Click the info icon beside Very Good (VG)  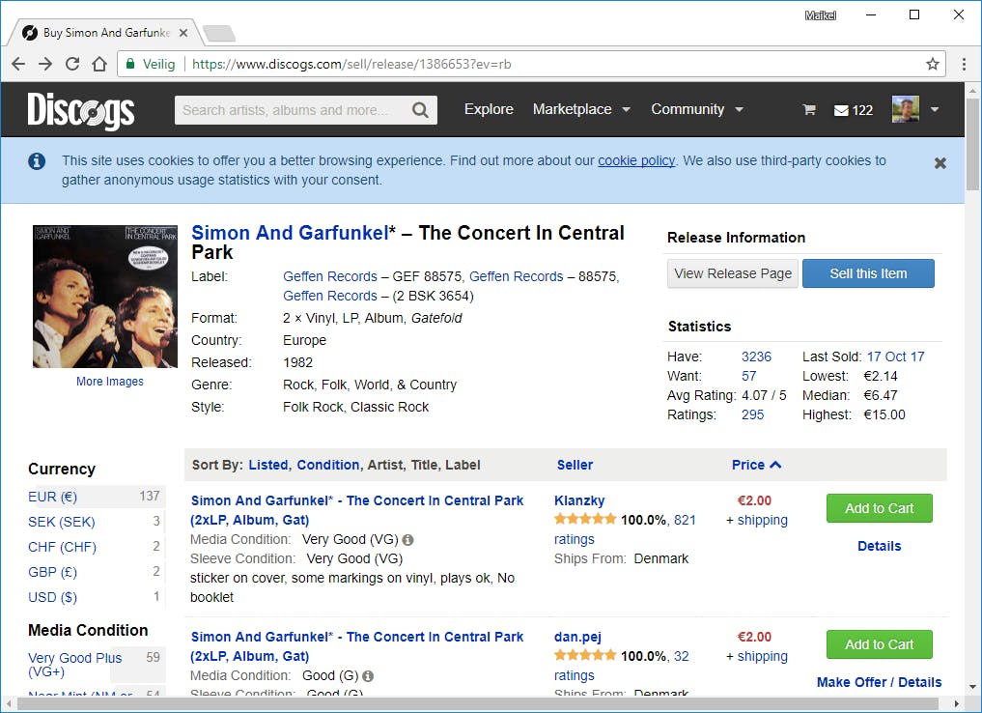coord(407,540)
